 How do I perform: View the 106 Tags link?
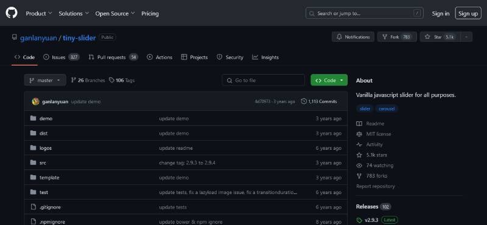122,80
